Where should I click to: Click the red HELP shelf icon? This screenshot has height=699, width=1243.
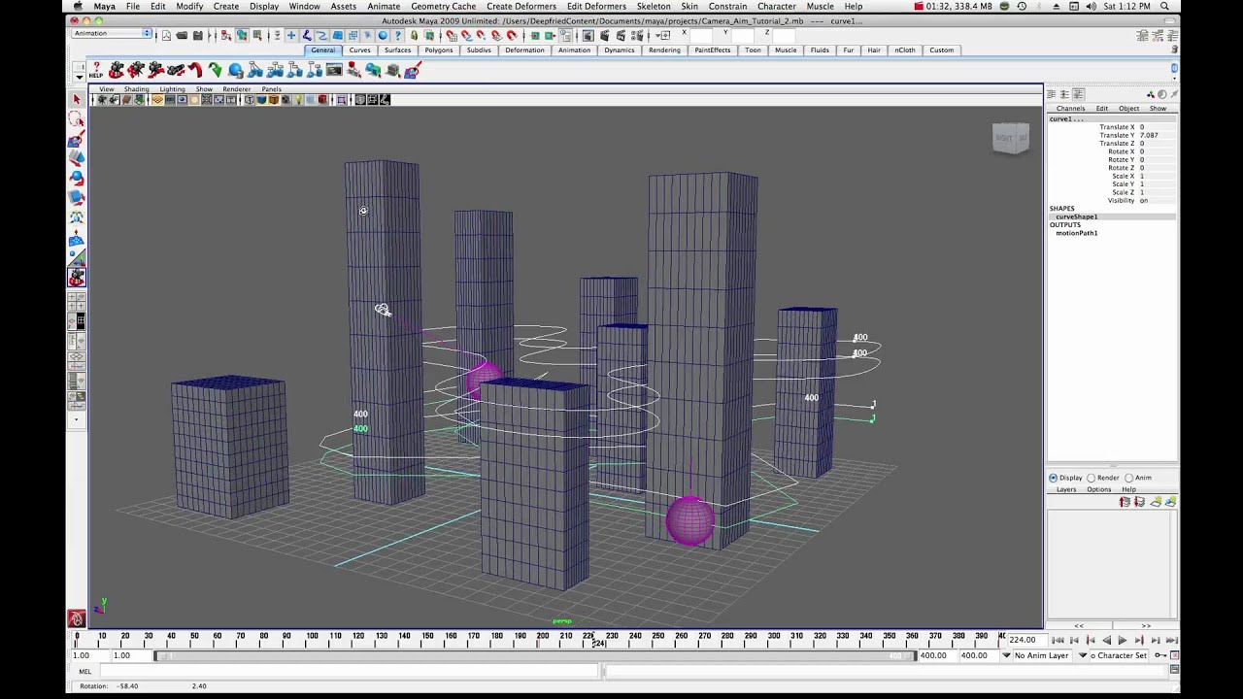tap(96, 70)
